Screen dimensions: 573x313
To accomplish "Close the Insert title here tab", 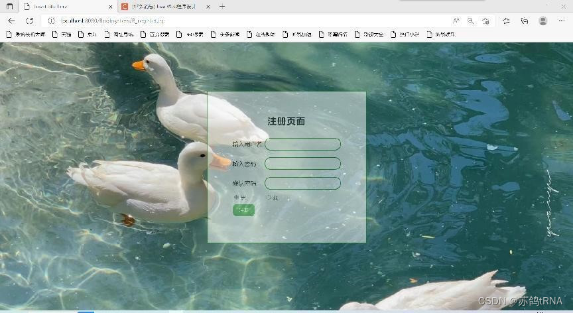I will (110, 7).
